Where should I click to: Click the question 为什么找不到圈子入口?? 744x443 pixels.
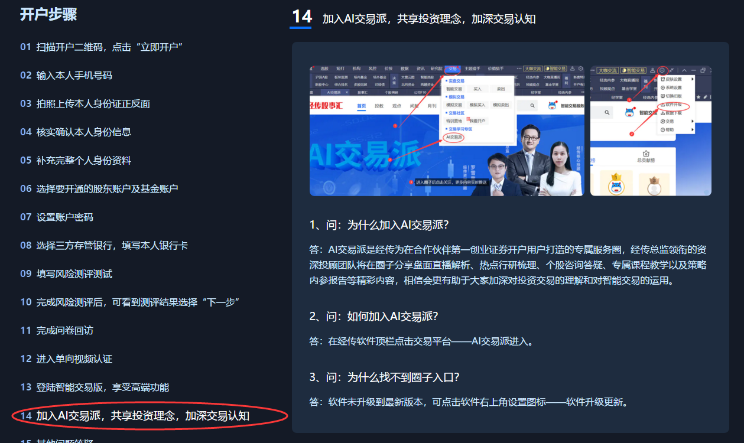[x=385, y=377]
